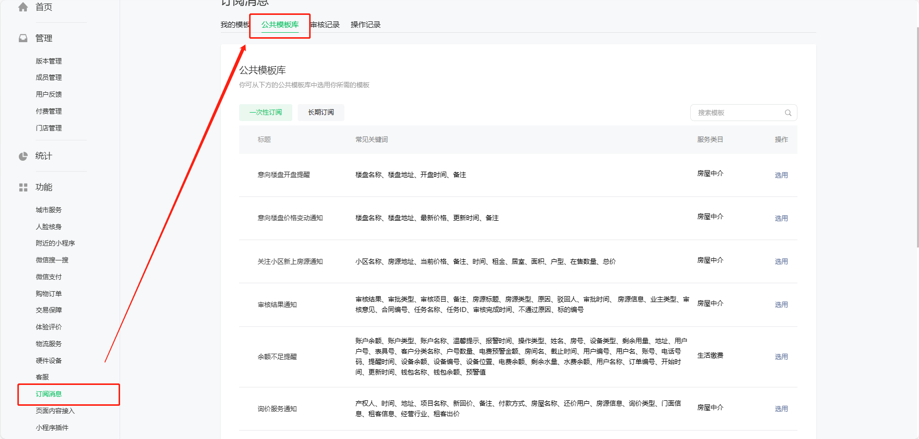The height and width of the screenshot is (439, 919).
Task: Click the grid icon beside 功能
Action: (23, 188)
